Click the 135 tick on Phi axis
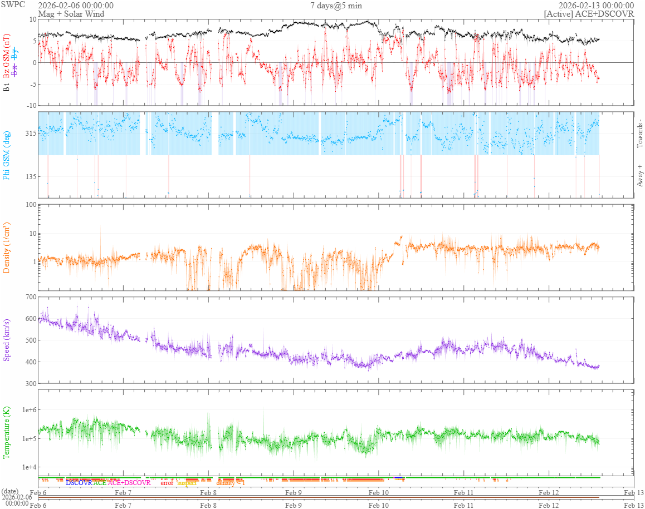 [31, 177]
